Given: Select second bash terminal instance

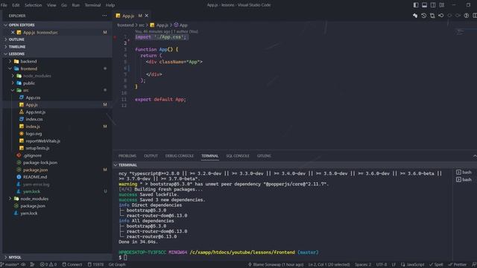Looking at the screenshot, I should (464, 179).
